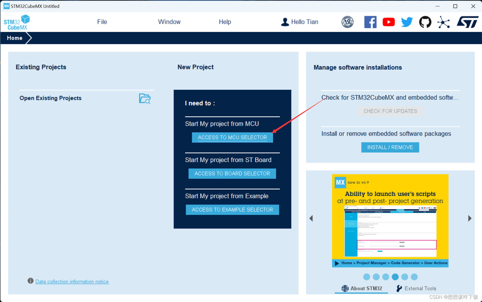Click Start My project from ST Board text
Screen dimensions: 482x302
pos(228,160)
